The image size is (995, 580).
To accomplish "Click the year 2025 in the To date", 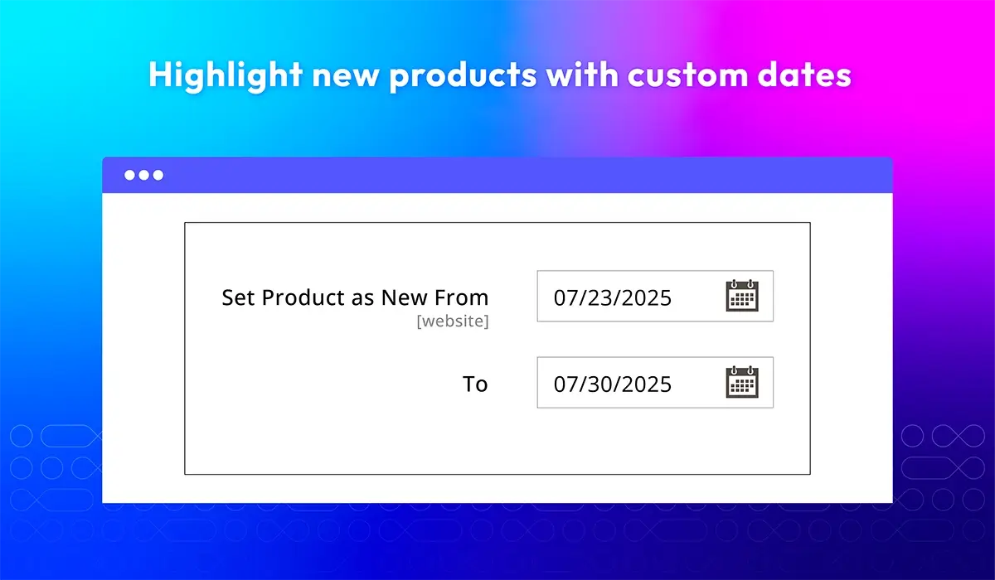I will pyautogui.click(x=645, y=384).
